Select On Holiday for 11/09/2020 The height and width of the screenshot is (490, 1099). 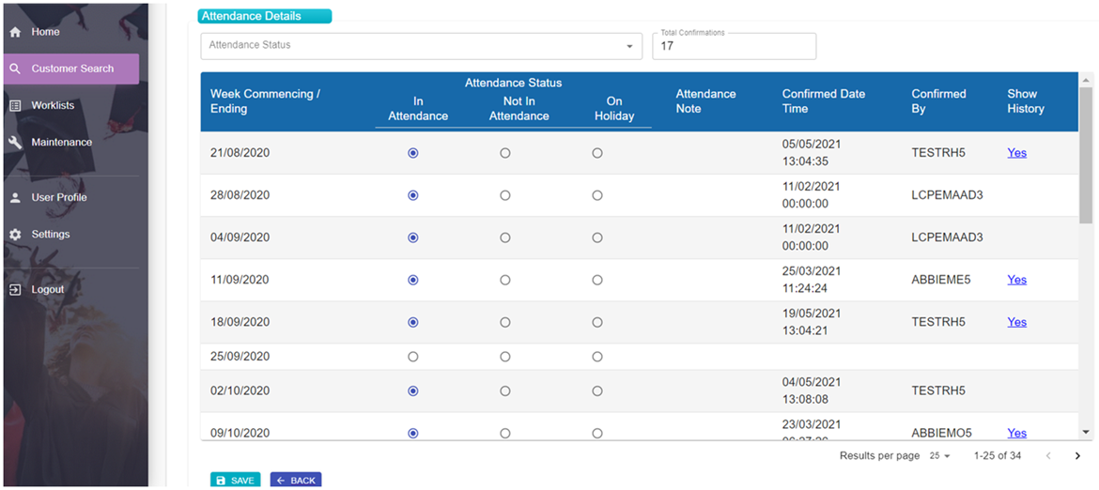pyautogui.click(x=597, y=280)
